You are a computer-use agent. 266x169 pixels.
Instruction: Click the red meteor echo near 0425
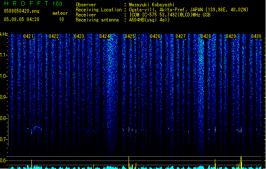click(x=129, y=130)
